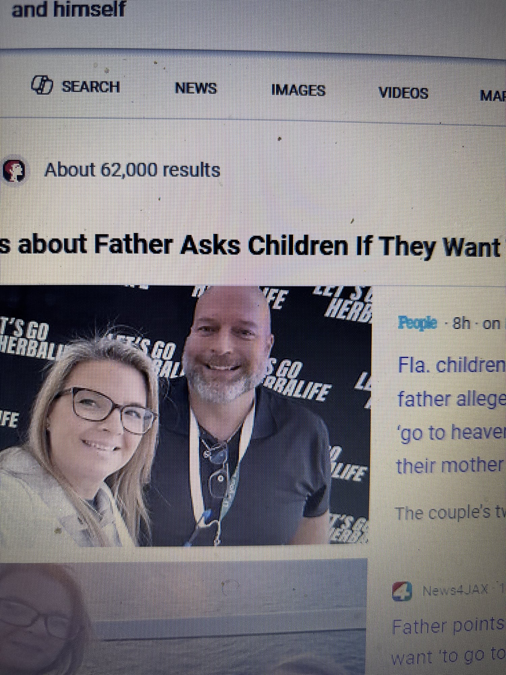This screenshot has width=506, height=675.
Task: Open the couple photo thumbnail with Herbalife backdrop
Action: tap(185, 415)
